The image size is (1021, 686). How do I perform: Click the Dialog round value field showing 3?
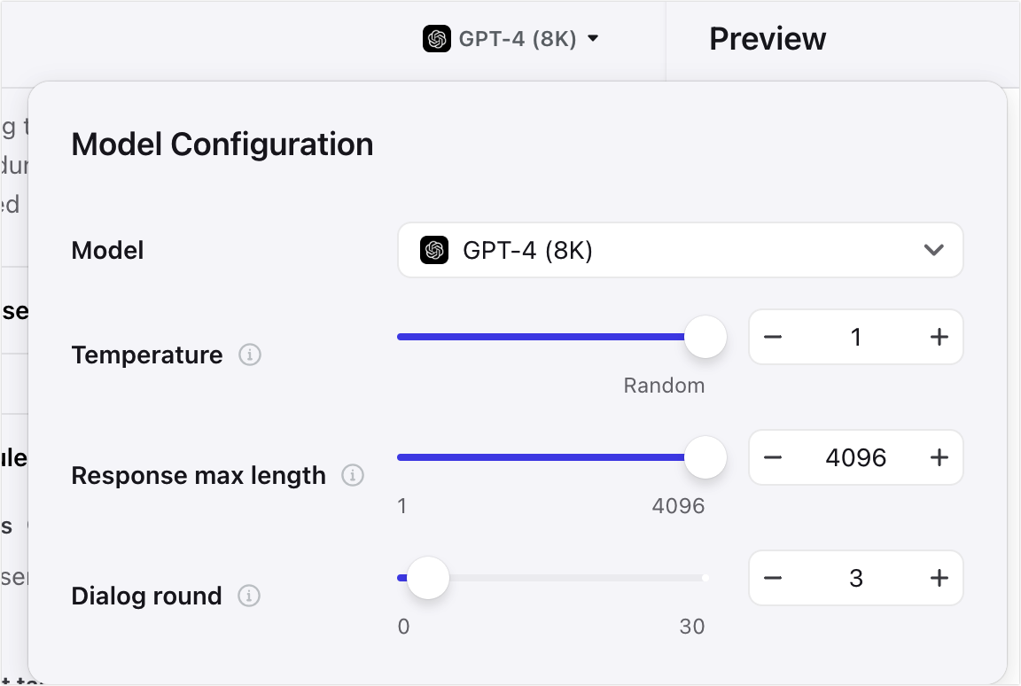855,578
